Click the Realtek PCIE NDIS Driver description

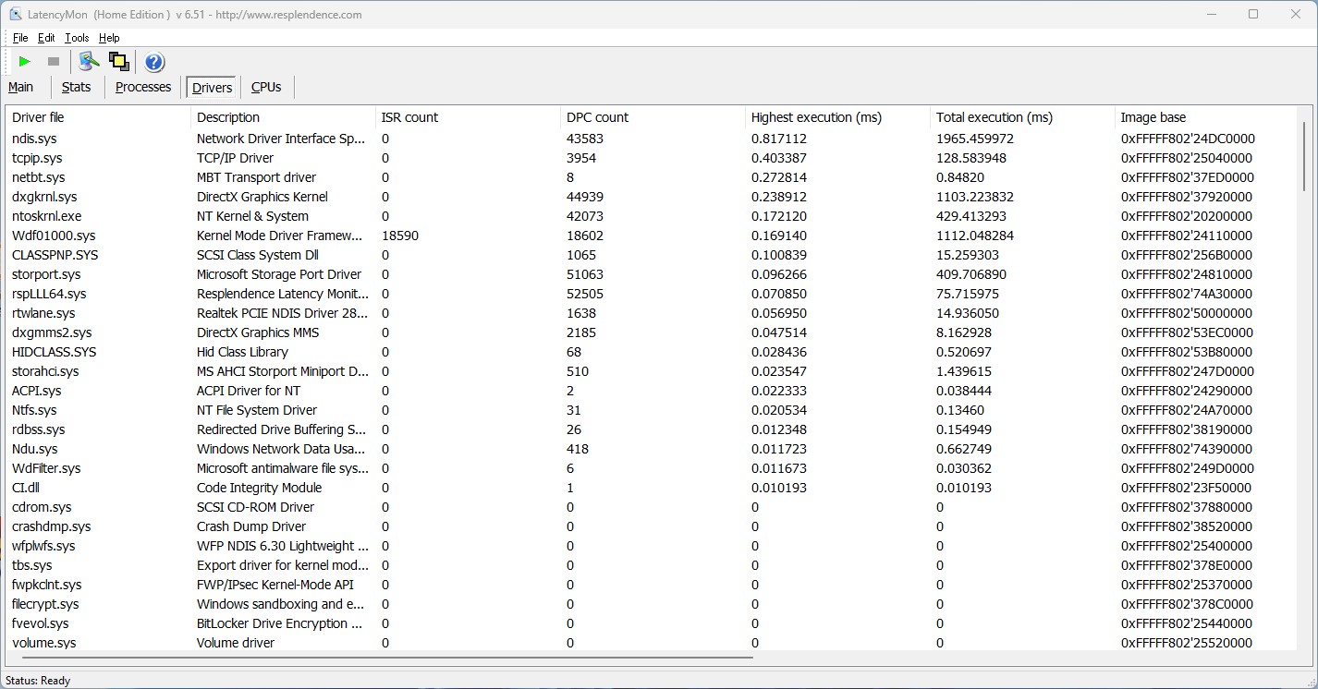[x=283, y=313]
